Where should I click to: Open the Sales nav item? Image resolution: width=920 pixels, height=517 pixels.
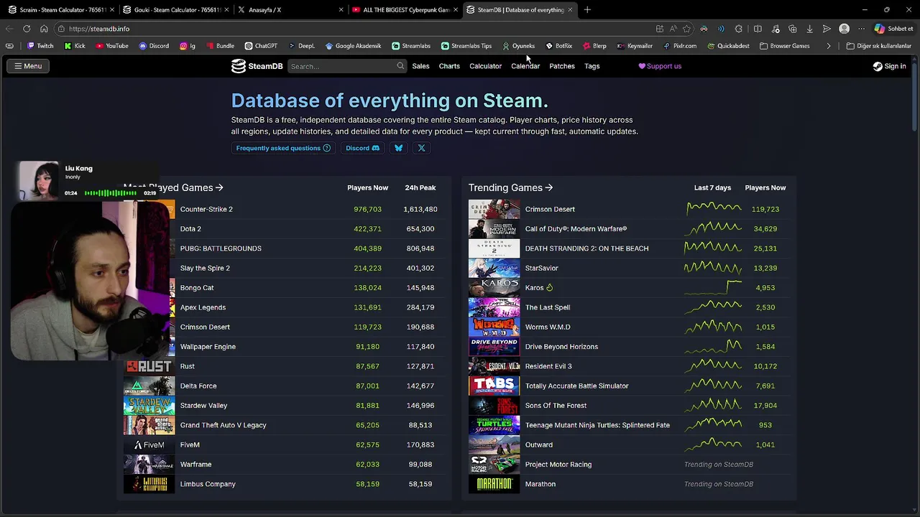(x=420, y=66)
